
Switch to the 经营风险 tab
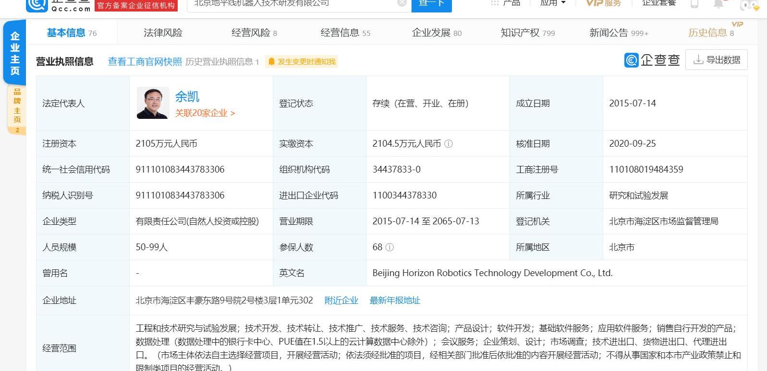tap(254, 33)
